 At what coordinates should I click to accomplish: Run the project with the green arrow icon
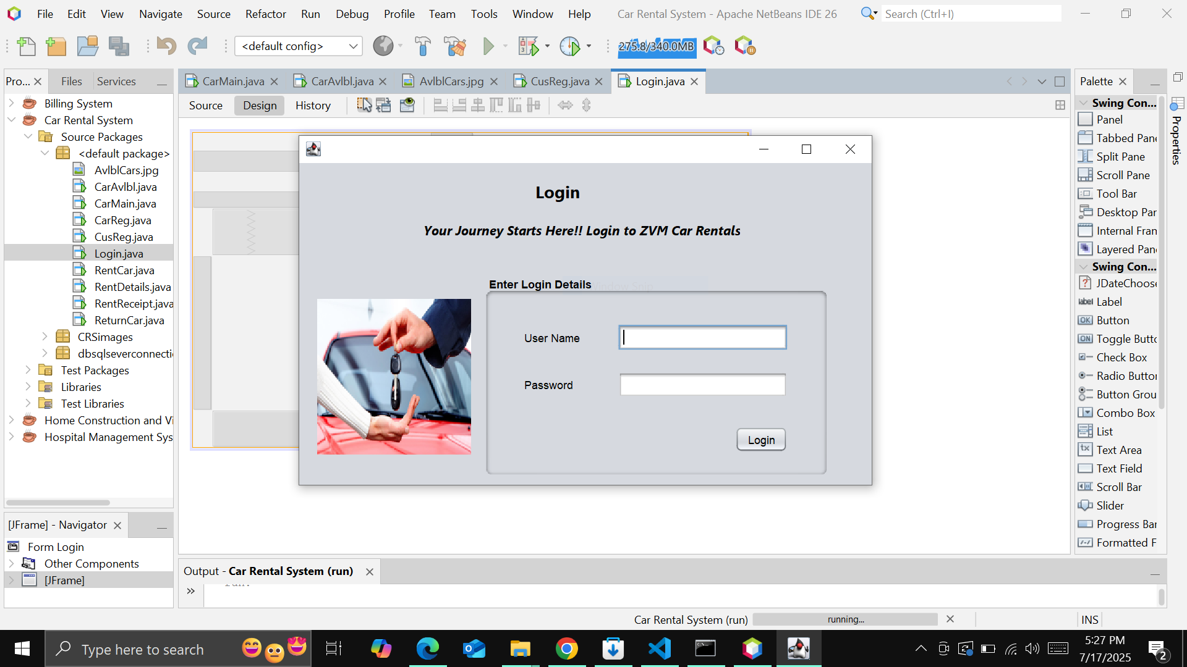point(489,46)
